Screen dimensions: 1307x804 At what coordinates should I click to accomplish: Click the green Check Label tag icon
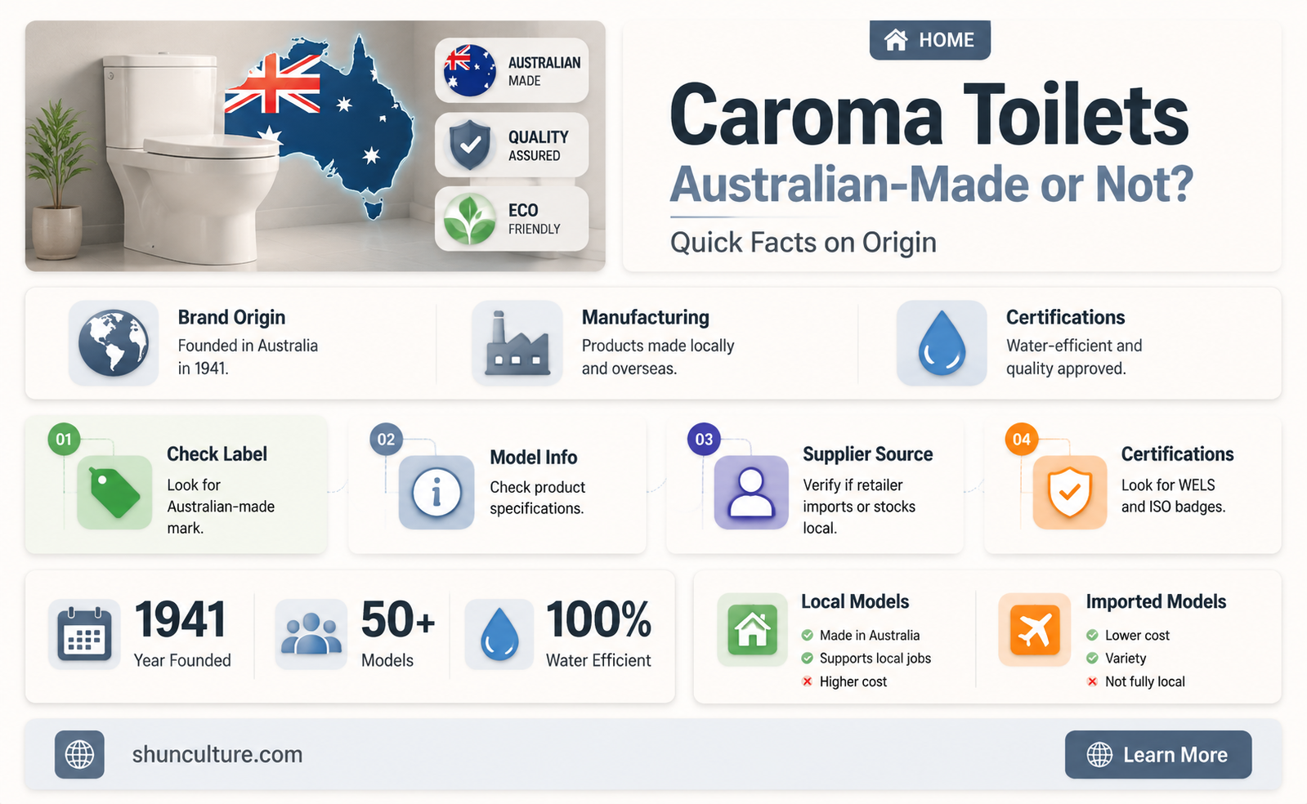114,493
